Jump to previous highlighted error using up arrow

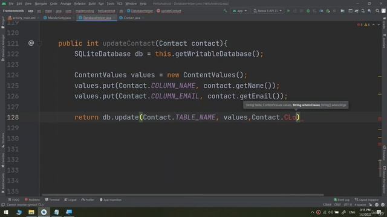click(374, 25)
